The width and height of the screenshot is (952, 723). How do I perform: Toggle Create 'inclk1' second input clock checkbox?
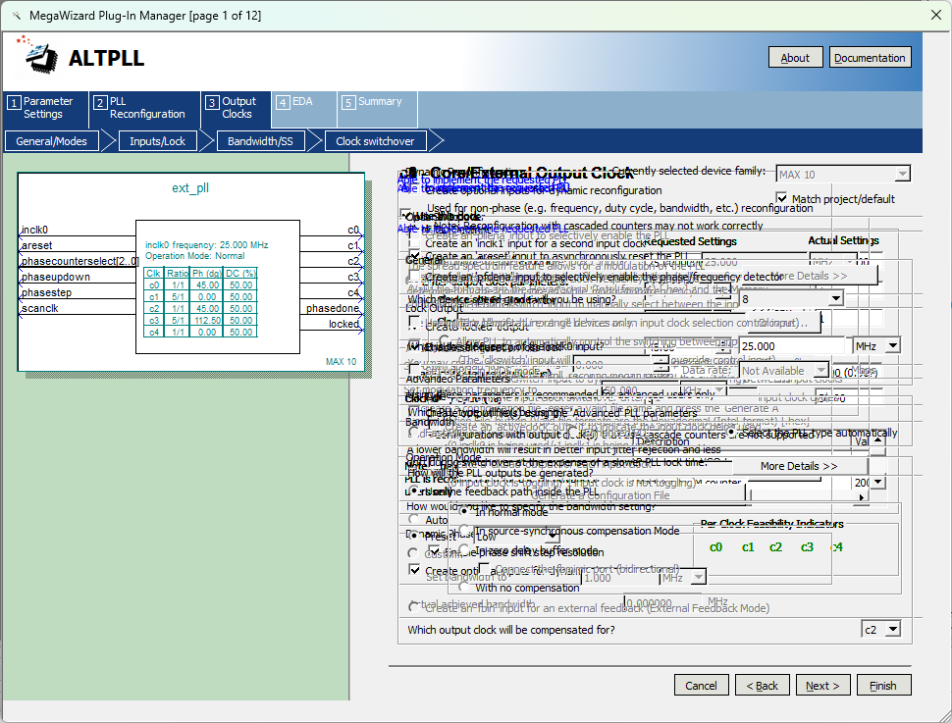coord(414,243)
